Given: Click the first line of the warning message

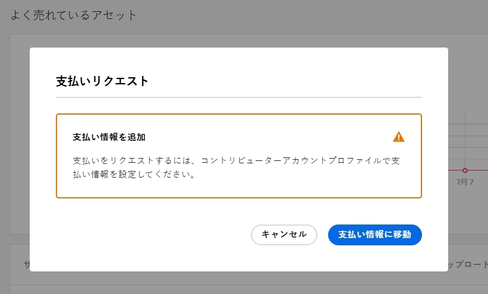Looking at the screenshot, I should coord(236,160).
